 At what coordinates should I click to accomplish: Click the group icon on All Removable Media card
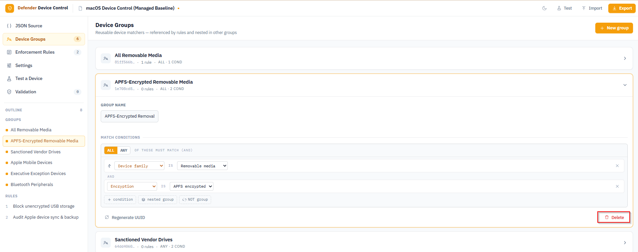click(106, 58)
